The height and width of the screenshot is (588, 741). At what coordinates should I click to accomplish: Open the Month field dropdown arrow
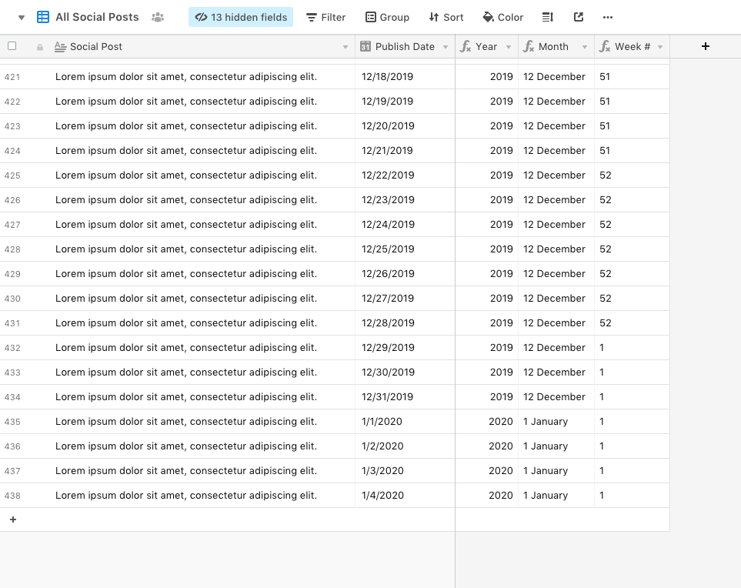coord(585,47)
